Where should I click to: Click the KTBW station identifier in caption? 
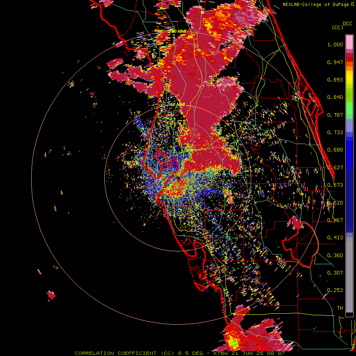coord(222,353)
